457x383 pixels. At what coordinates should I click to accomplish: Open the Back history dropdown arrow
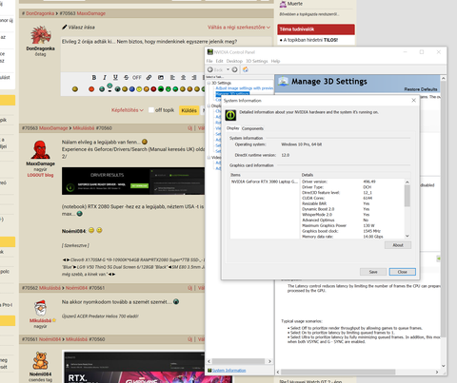(228, 69)
